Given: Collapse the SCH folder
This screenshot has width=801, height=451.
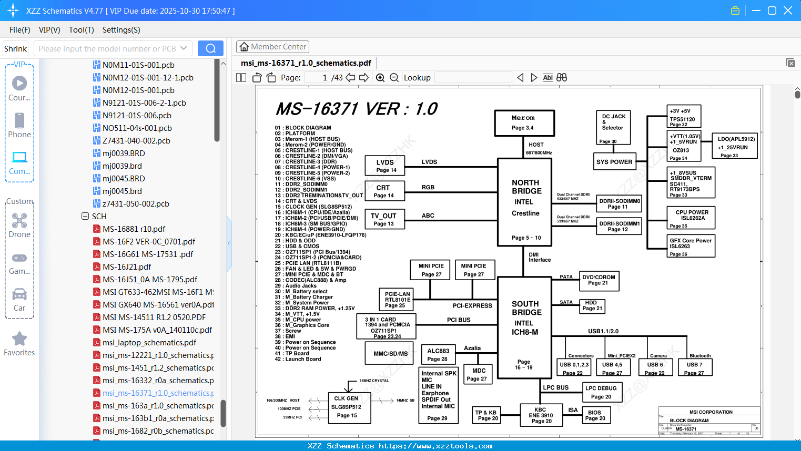Looking at the screenshot, I should pos(85,216).
